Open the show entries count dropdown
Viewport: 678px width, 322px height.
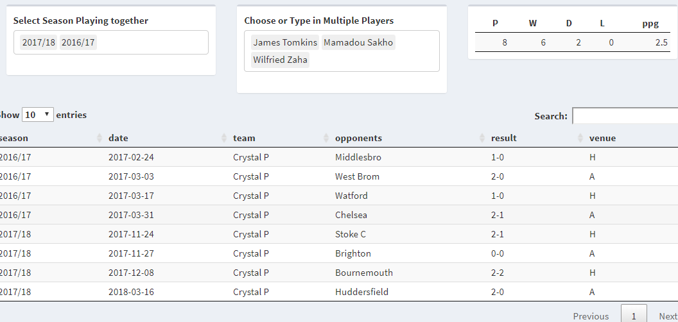[x=38, y=115]
